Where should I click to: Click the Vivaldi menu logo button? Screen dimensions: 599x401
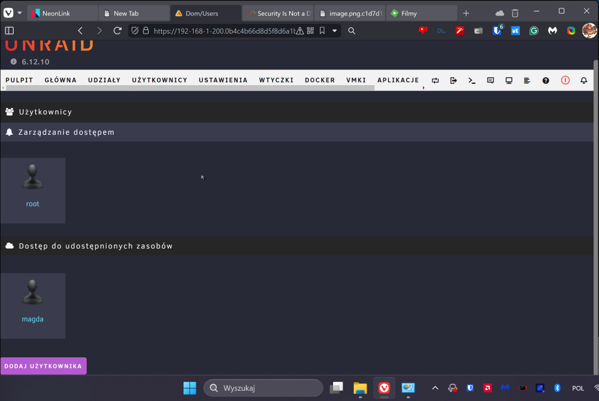[8, 13]
